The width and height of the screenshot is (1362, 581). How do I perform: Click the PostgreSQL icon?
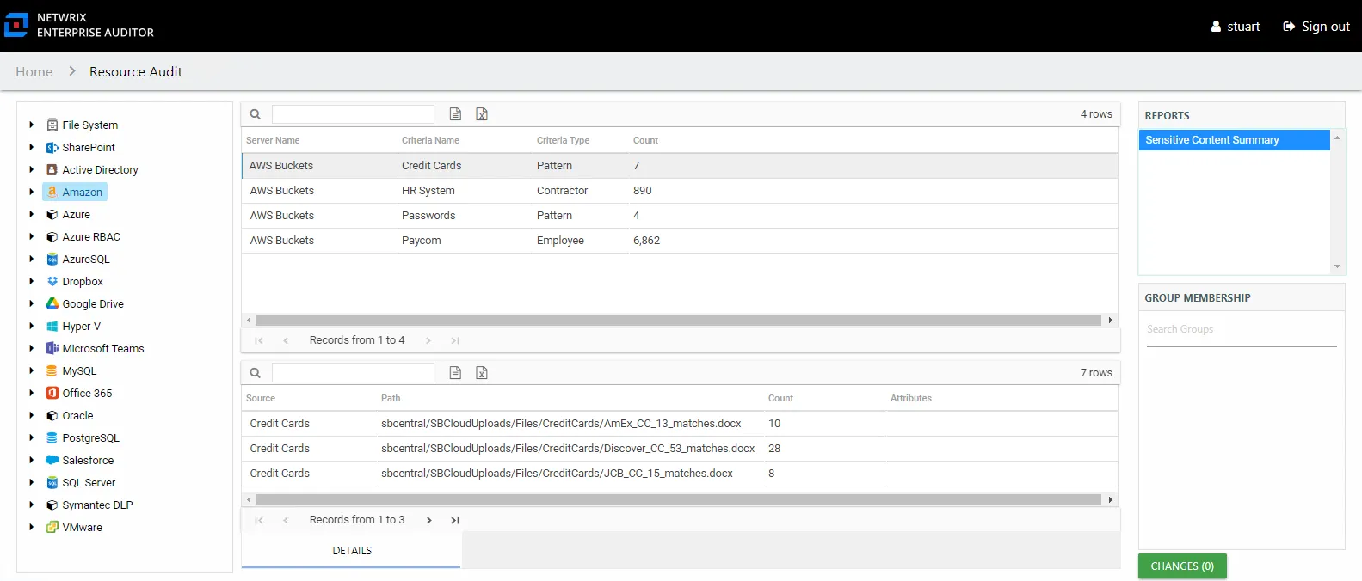(52, 437)
